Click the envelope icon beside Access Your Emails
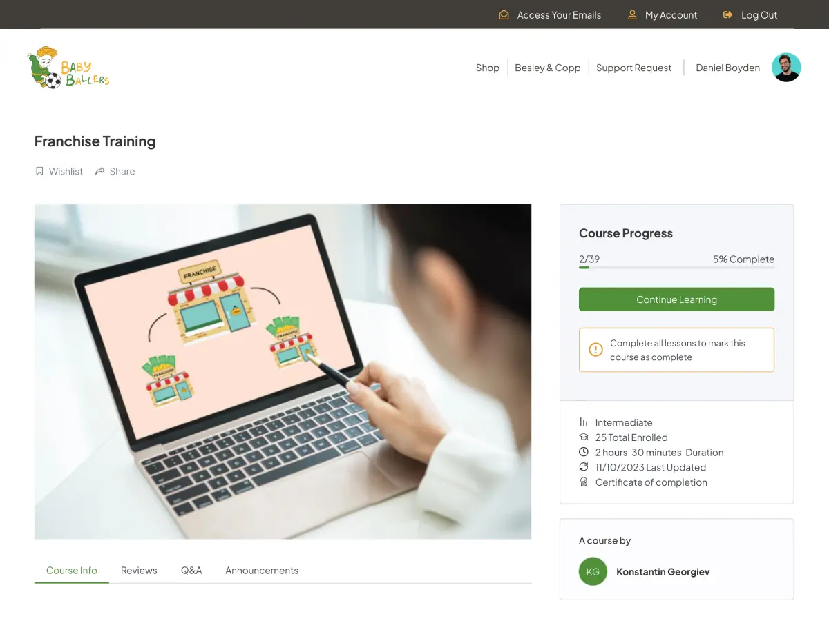 504,14
